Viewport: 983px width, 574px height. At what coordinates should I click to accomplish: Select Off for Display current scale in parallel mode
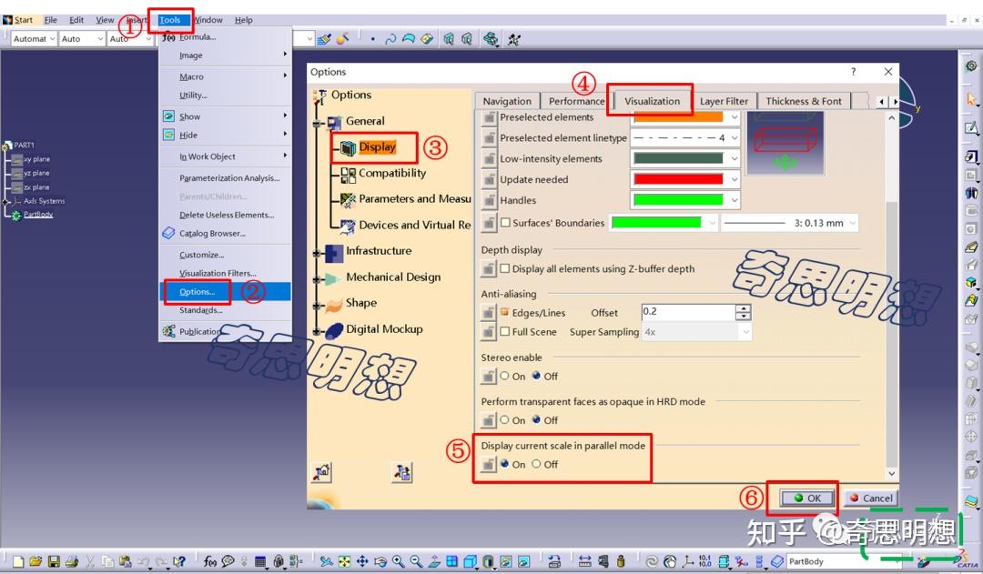click(x=537, y=464)
